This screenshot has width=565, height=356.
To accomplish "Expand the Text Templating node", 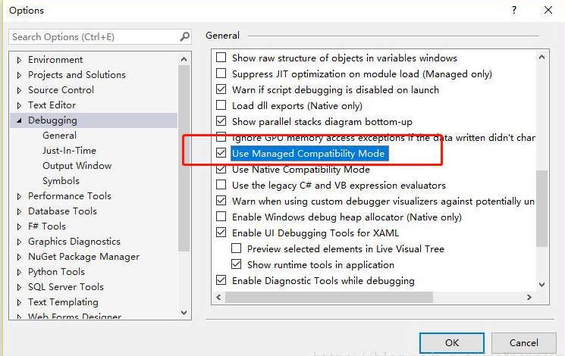I will tap(19, 302).
